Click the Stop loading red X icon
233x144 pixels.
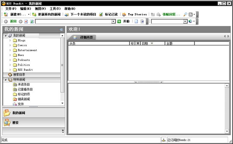click(26, 21)
